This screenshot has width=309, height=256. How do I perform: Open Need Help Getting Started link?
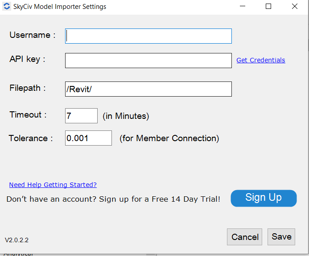[53, 185]
